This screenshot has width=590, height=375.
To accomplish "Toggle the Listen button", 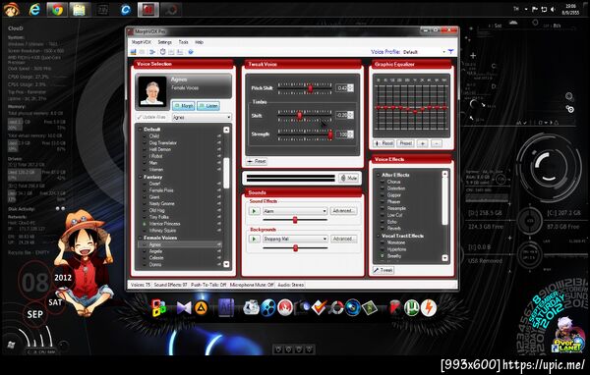I will 208,106.
